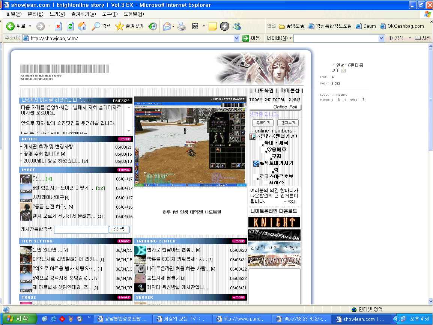Click the 게시판통합검색 search input
433x325 pixels.
[x=81, y=230]
